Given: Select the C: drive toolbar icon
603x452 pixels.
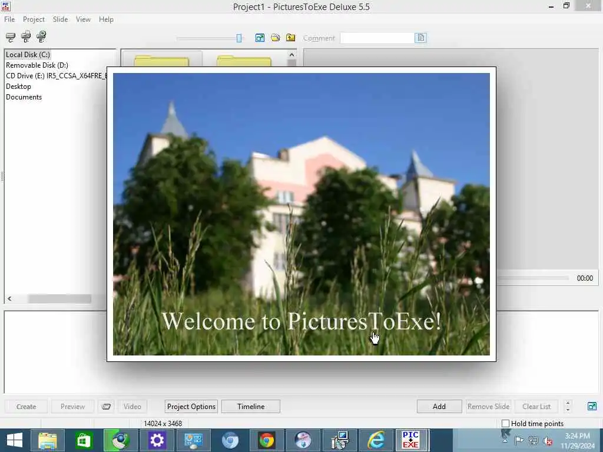Looking at the screenshot, I should tap(11, 37).
